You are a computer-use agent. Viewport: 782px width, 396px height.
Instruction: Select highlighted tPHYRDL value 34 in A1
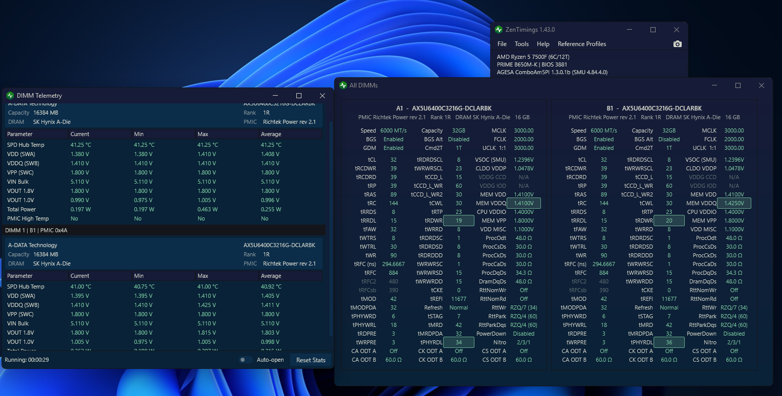(x=459, y=342)
